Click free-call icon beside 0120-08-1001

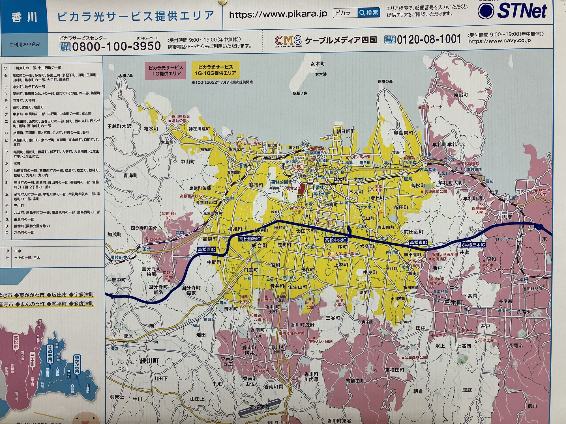[390, 40]
